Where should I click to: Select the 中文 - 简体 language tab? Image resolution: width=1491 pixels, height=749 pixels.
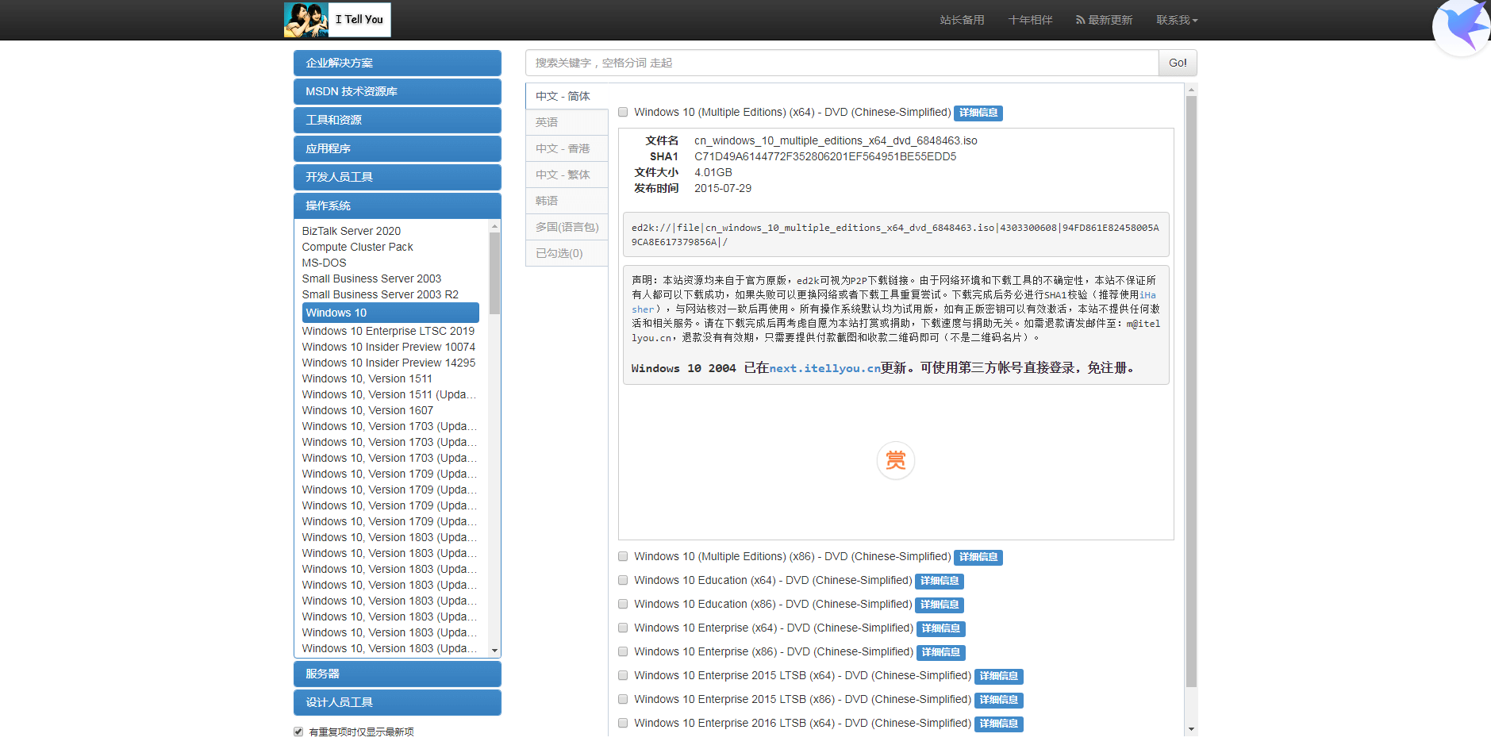[567, 96]
